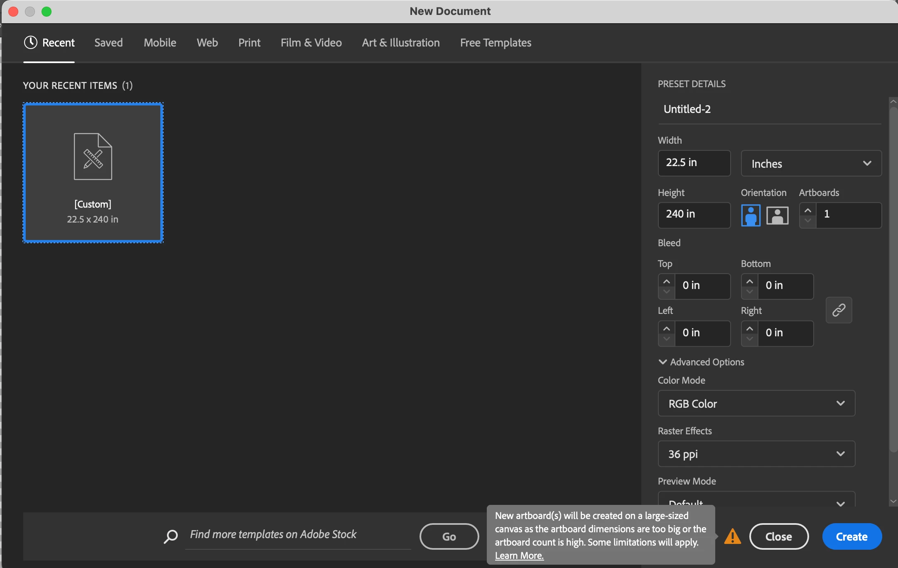Viewport: 898px width, 568px height.
Task: Open the 36 ppi Raster Effects dropdown
Action: (x=756, y=454)
